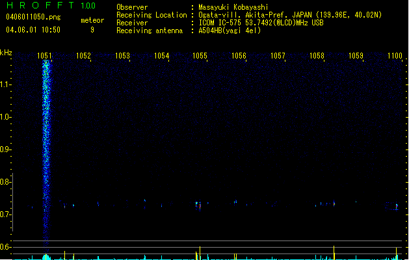
Task: Select the Ogata-vill. Akita-Pref. JAPAN location text
Action: [290, 15]
